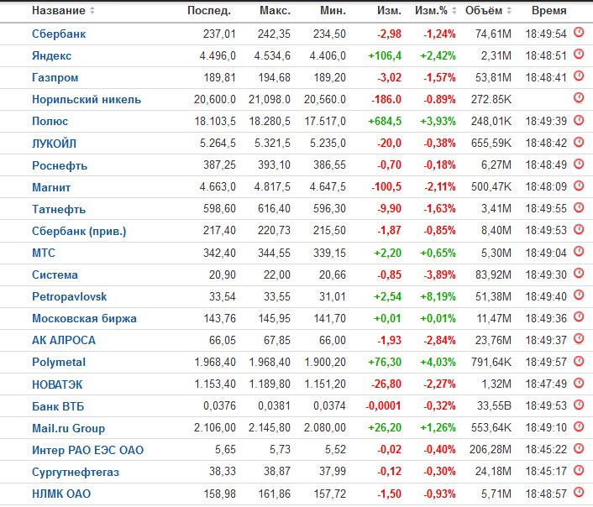Click the clock icon in Яндекс row
This screenshot has width=593, height=507.
tap(579, 54)
